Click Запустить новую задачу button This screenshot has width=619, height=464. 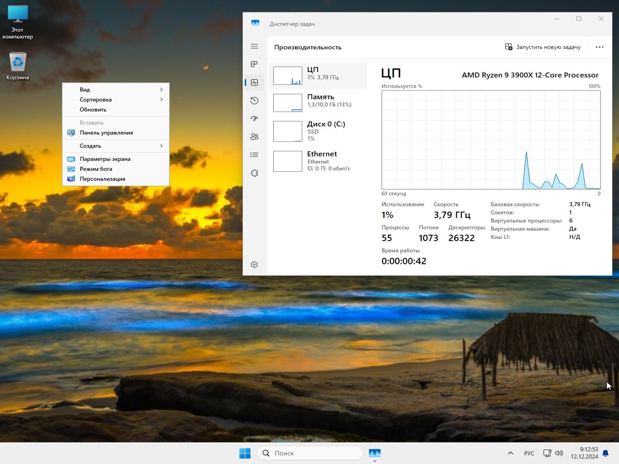[543, 47]
